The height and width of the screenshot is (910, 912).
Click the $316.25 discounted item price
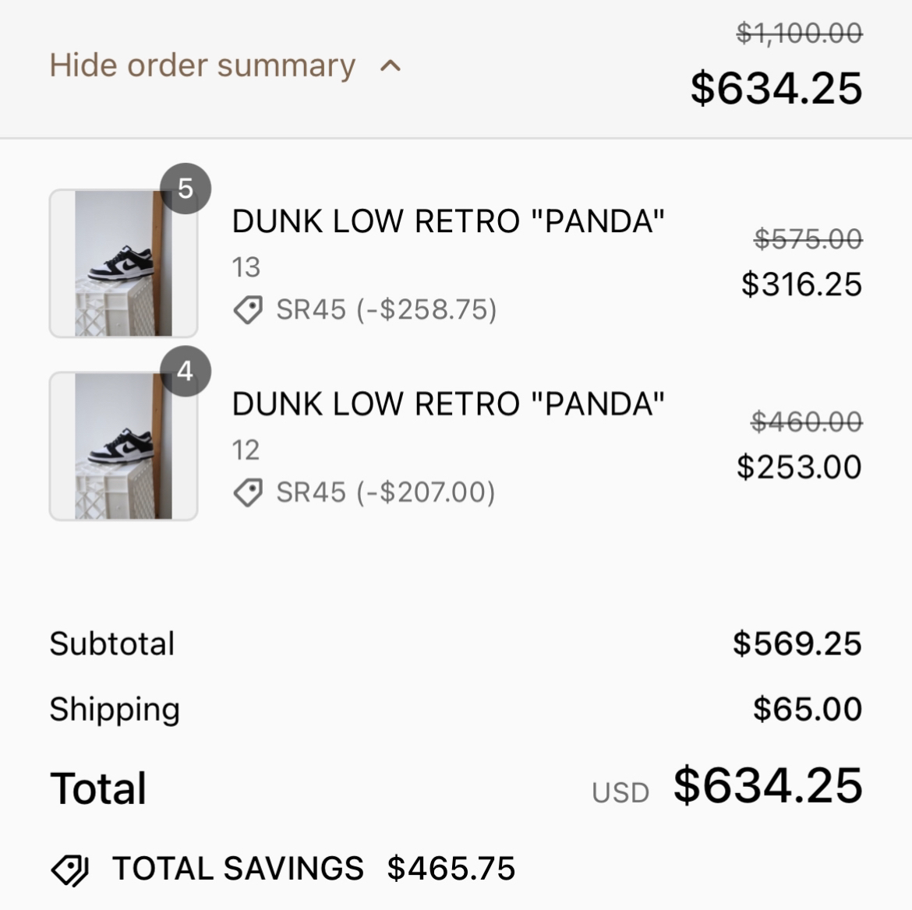coord(801,284)
